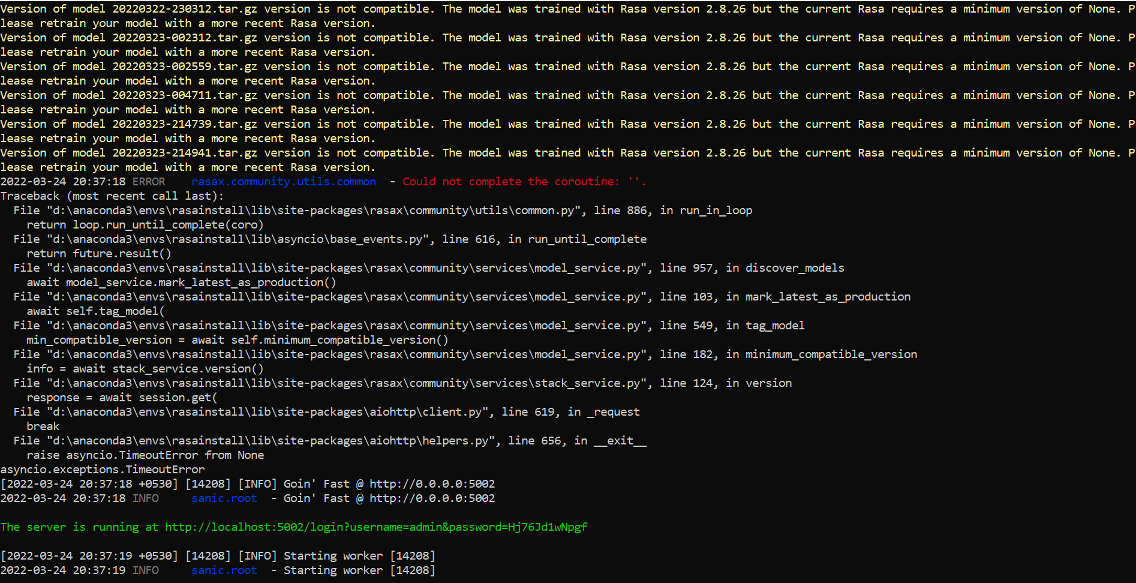The image size is (1136, 583).
Task: Click sanic.root on the Starting worker line
Action: 224,570
